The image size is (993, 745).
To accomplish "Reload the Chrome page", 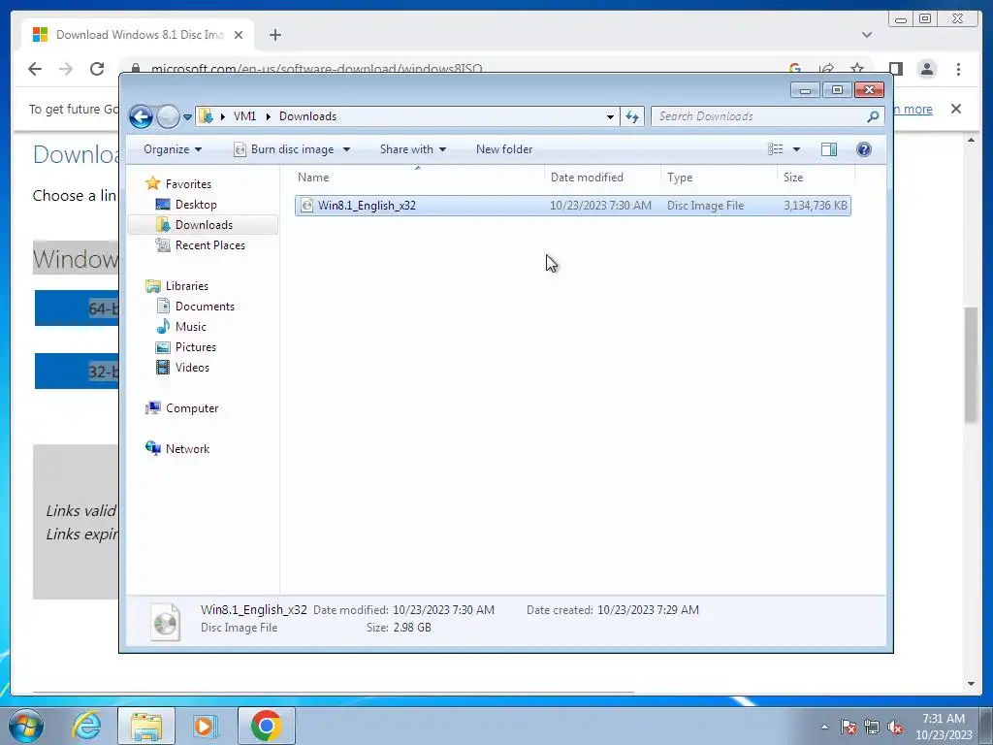I will pyautogui.click(x=97, y=69).
